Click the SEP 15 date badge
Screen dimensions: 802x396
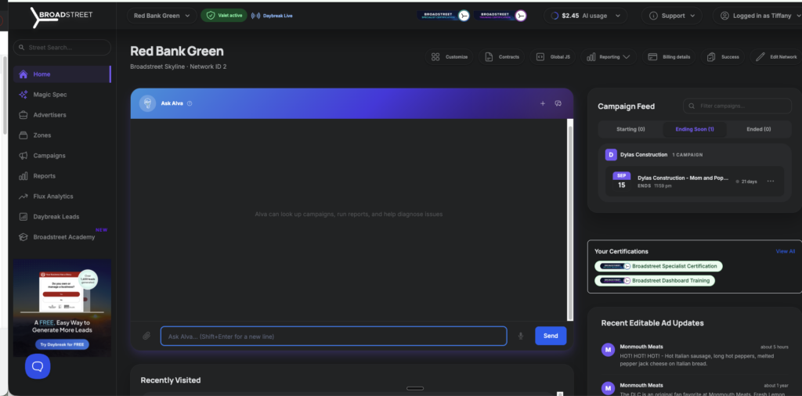[621, 181]
